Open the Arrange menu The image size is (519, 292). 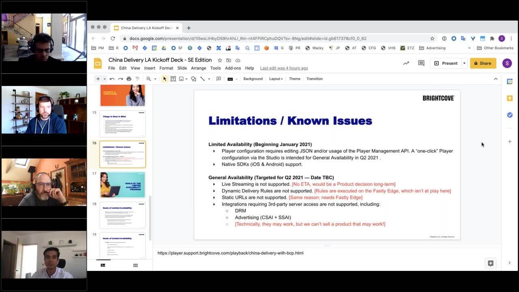199,68
